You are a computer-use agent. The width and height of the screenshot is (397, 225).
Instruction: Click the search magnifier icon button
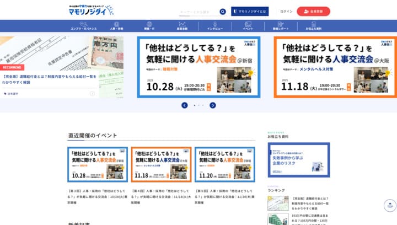click(223, 12)
